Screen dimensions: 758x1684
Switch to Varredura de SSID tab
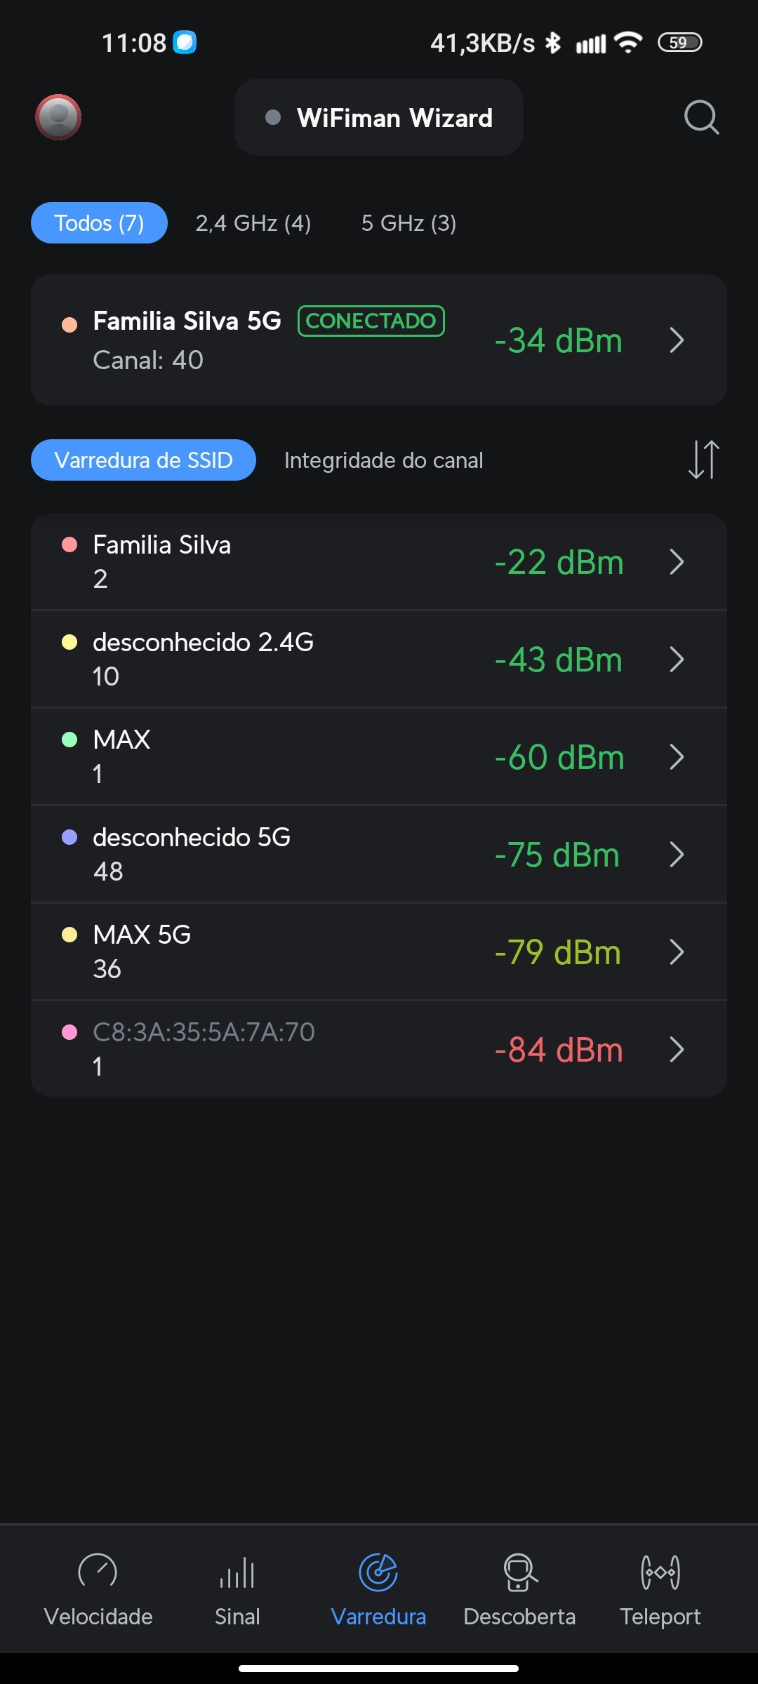point(143,460)
